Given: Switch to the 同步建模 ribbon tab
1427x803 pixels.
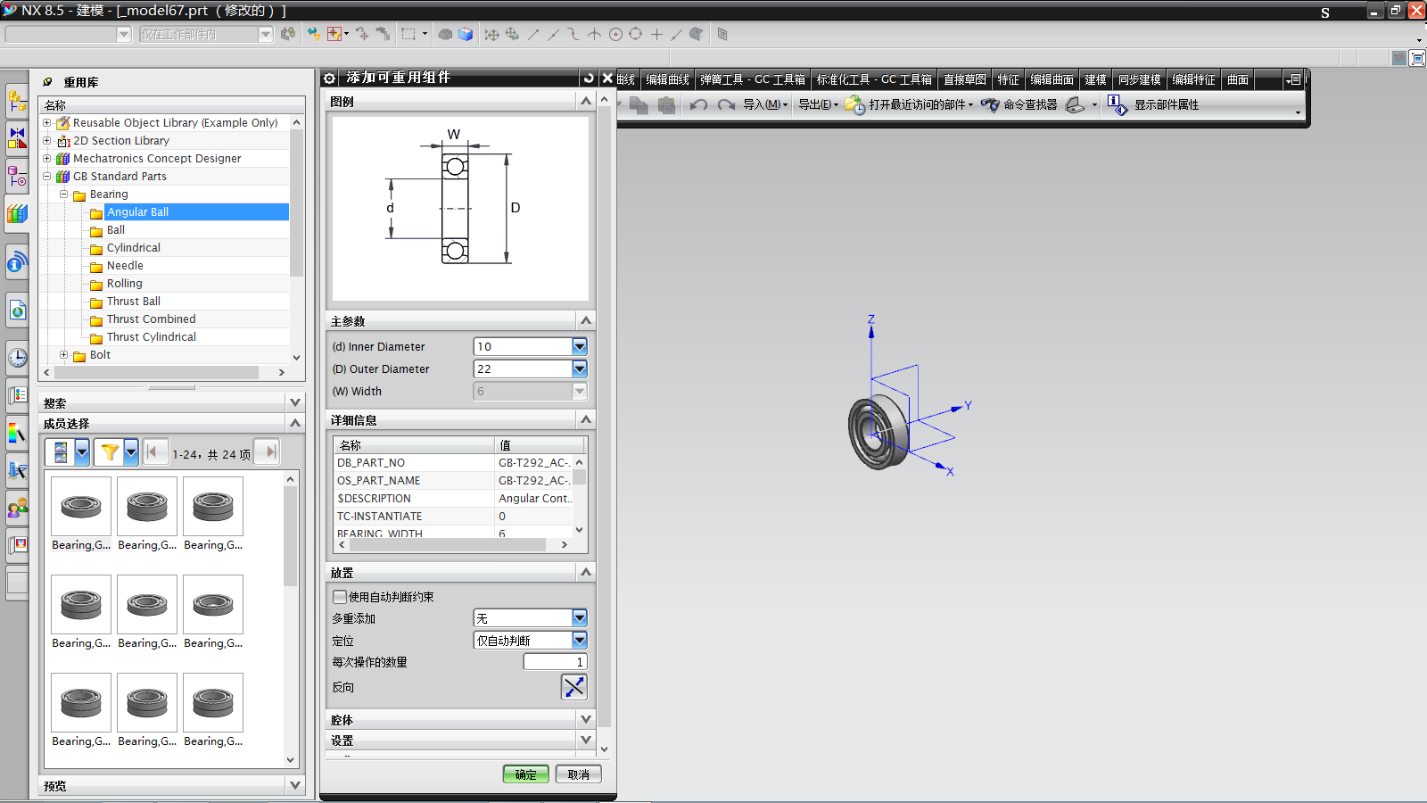Looking at the screenshot, I should (x=1139, y=79).
